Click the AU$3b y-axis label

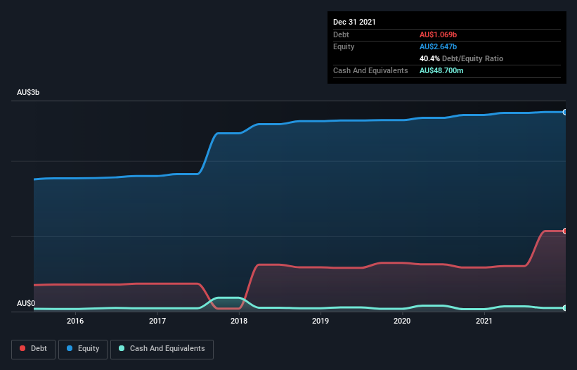[28, 92]
